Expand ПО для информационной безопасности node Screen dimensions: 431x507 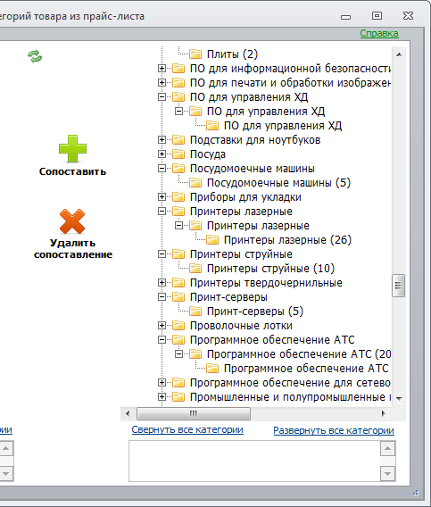162,68
